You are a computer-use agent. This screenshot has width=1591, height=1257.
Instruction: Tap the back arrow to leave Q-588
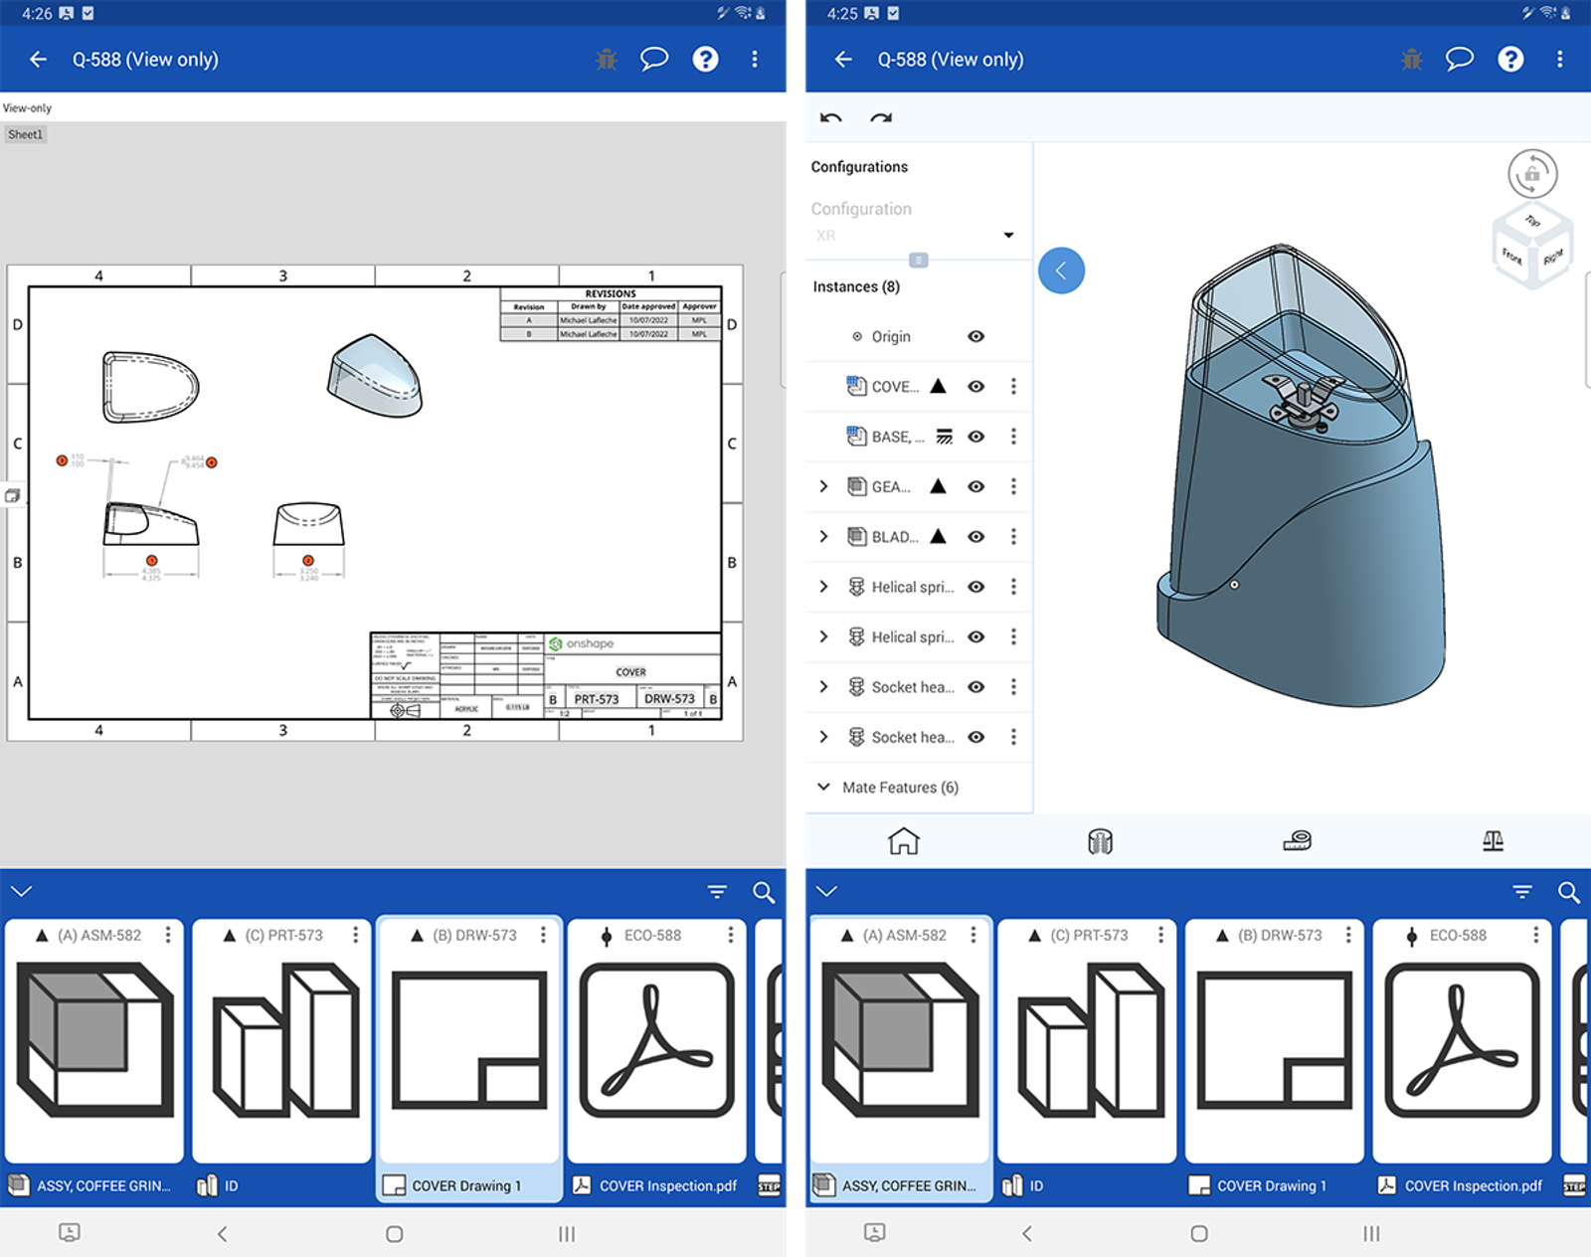37,59
